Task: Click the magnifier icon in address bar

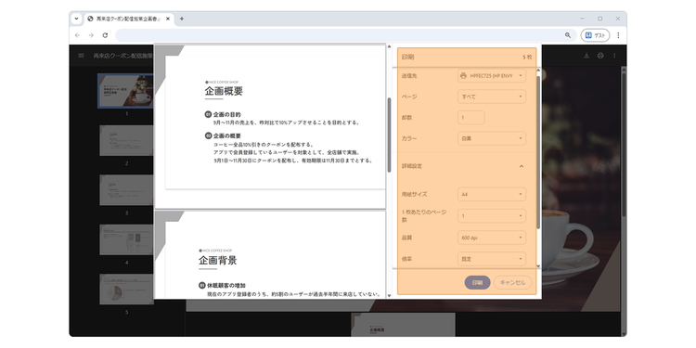Action: 568,35
